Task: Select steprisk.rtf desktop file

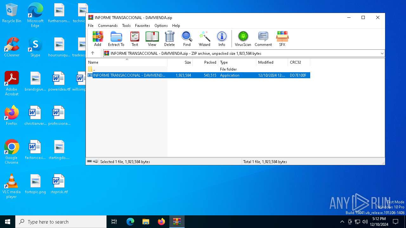Action: pyautogui.click(x=59, y=184)
